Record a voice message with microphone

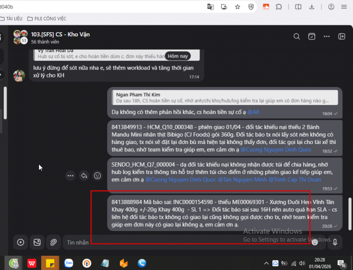335,243
